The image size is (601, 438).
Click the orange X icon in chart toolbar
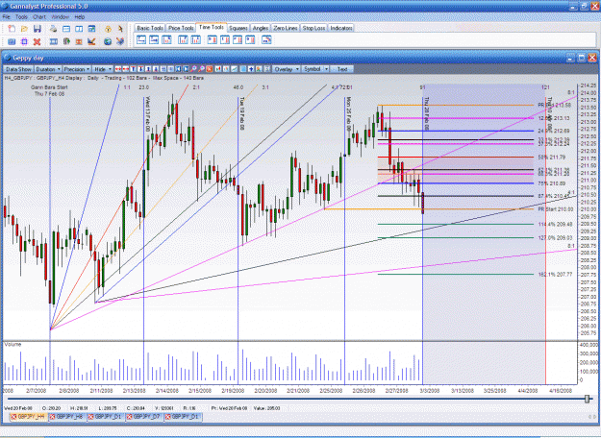[x=210, y=69]
